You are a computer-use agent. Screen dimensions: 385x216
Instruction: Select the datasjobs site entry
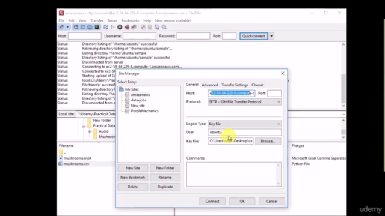coord(138,100)
